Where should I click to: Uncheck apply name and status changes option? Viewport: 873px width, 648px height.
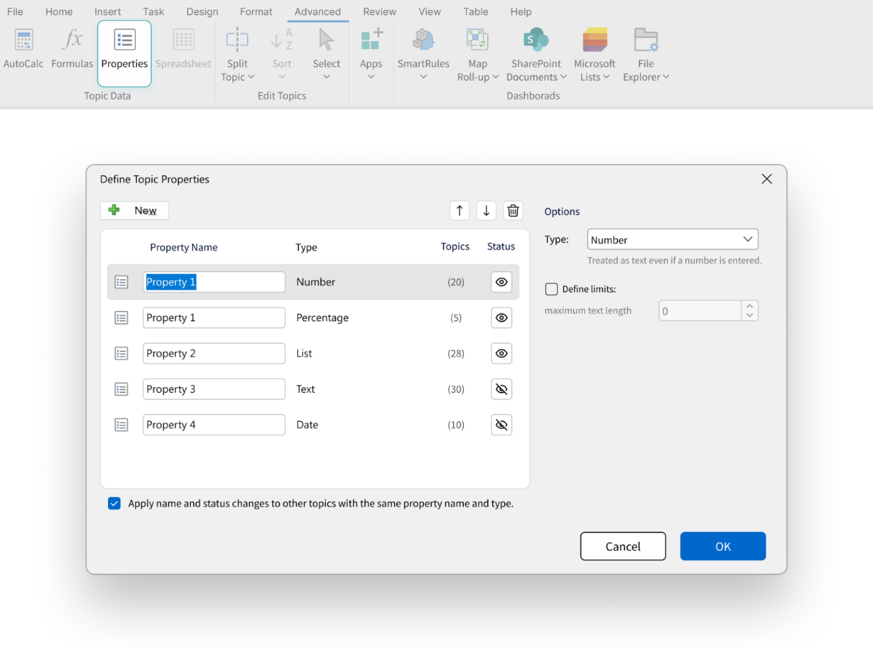coord(114,503)
